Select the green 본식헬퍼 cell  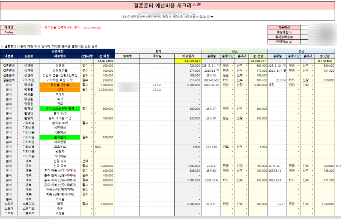point(60,137)
